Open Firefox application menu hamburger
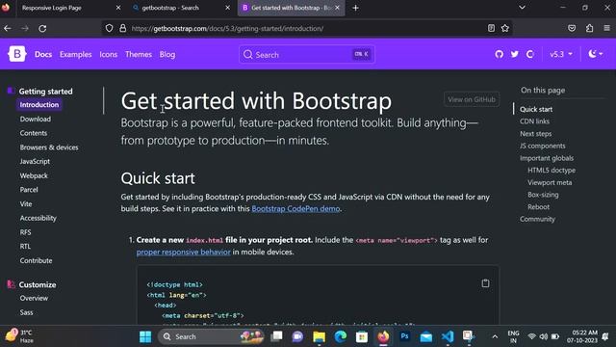 [606, 28]
